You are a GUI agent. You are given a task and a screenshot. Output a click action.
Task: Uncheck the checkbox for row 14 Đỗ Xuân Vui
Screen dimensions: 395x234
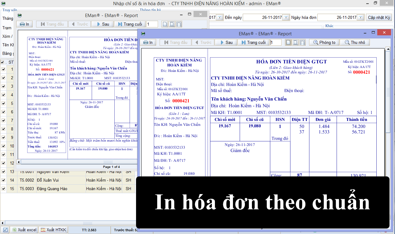(x=3, y=180)
